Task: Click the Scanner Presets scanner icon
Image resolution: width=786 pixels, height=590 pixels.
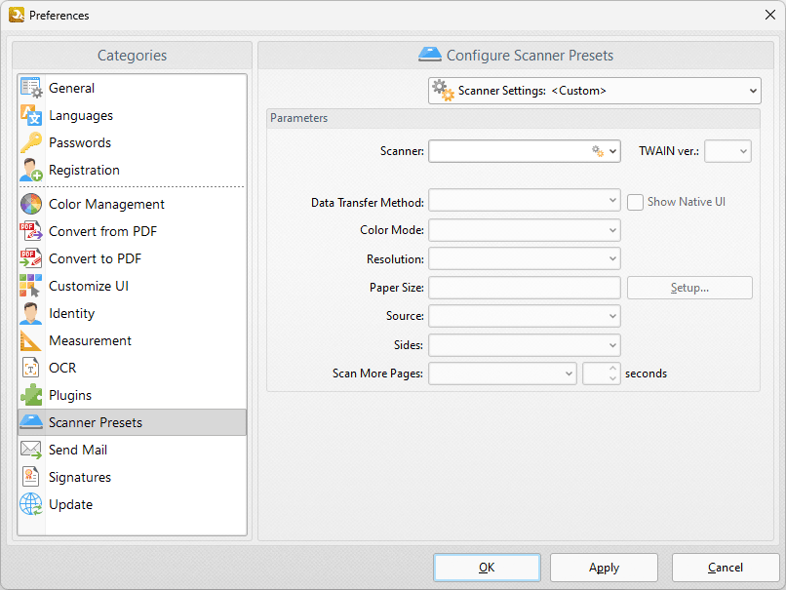Action: [31, 422]
